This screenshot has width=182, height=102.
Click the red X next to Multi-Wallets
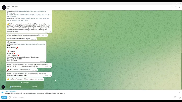pyautogui.click(x=17, y=48)
